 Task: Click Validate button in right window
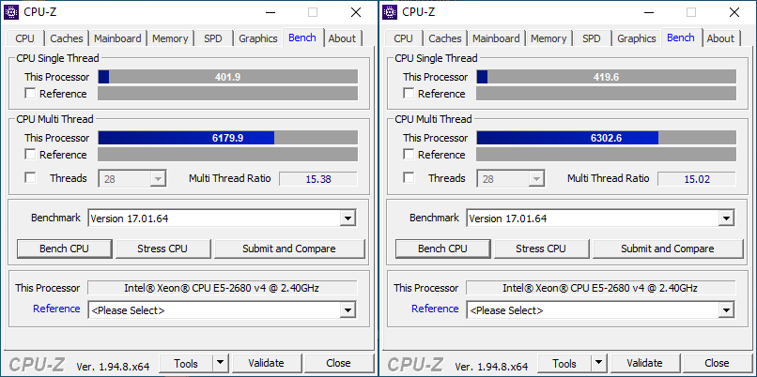[644, 363]
